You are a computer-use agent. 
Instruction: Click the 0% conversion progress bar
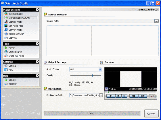tap(92, 113)
